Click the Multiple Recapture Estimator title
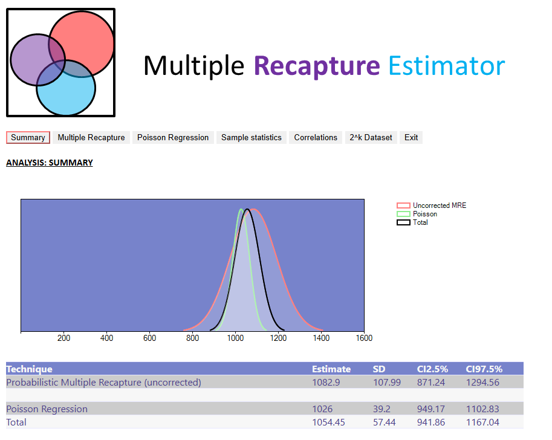This screenshot has height=440, width=552. point(324,66)
